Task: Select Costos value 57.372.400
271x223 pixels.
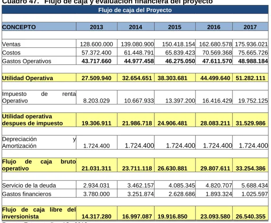Action: (x=96, y=53)
